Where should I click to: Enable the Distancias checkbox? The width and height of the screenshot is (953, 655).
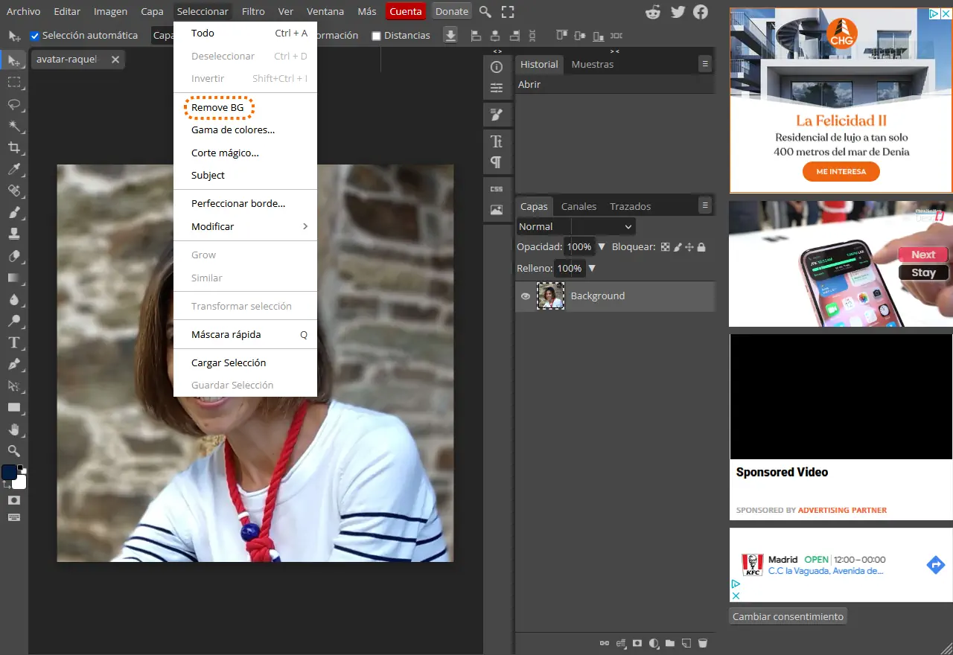click(376, 36)
